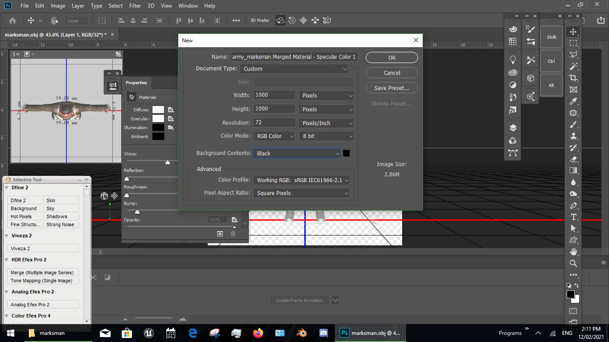Select the Blur tool droplet icon
The width and height of the screenshot is (609, 342).
(x=573, y=182)
